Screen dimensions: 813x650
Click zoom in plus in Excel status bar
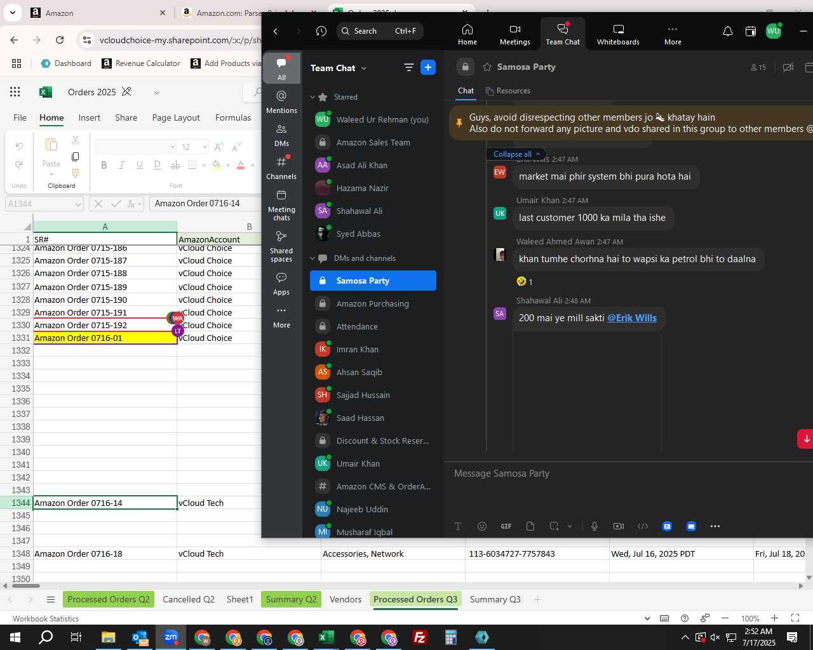point(774,618)
